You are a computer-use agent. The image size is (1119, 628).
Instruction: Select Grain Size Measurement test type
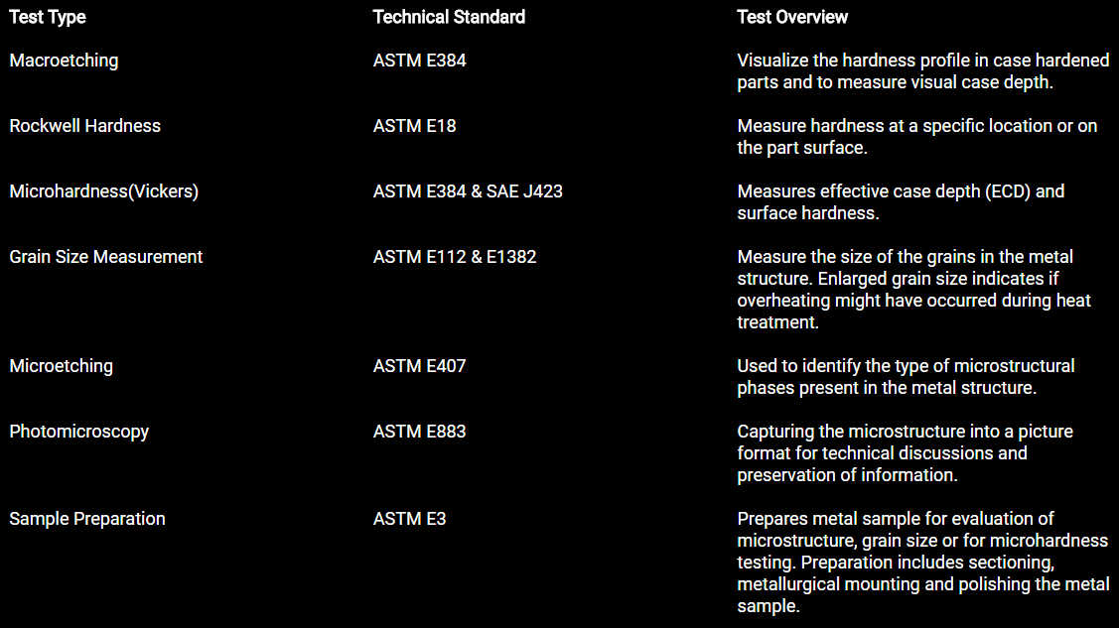tap(105, 257)
